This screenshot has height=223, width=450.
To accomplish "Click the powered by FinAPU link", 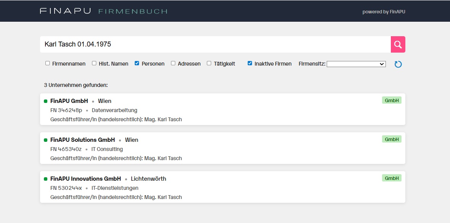I will click(x=384, y=11).
